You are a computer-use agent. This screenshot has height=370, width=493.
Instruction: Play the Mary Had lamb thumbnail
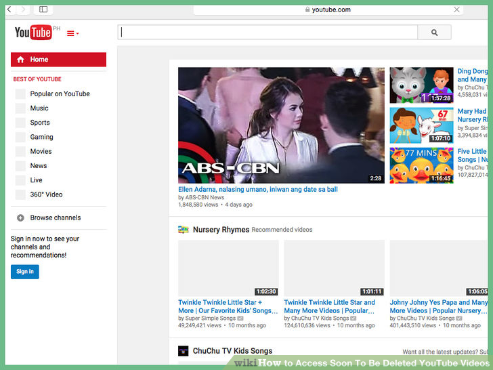coord(421,125)
